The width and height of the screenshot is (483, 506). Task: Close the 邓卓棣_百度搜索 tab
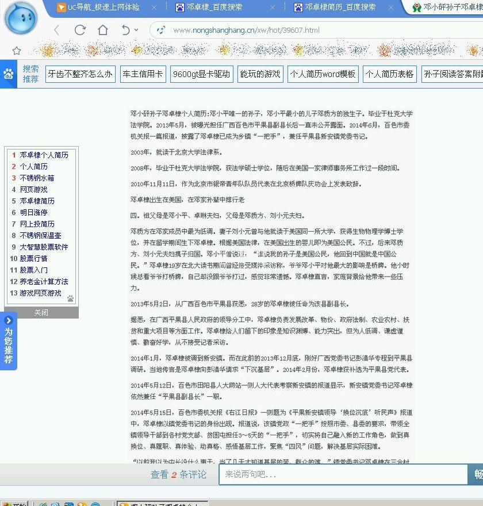point(272,7)
